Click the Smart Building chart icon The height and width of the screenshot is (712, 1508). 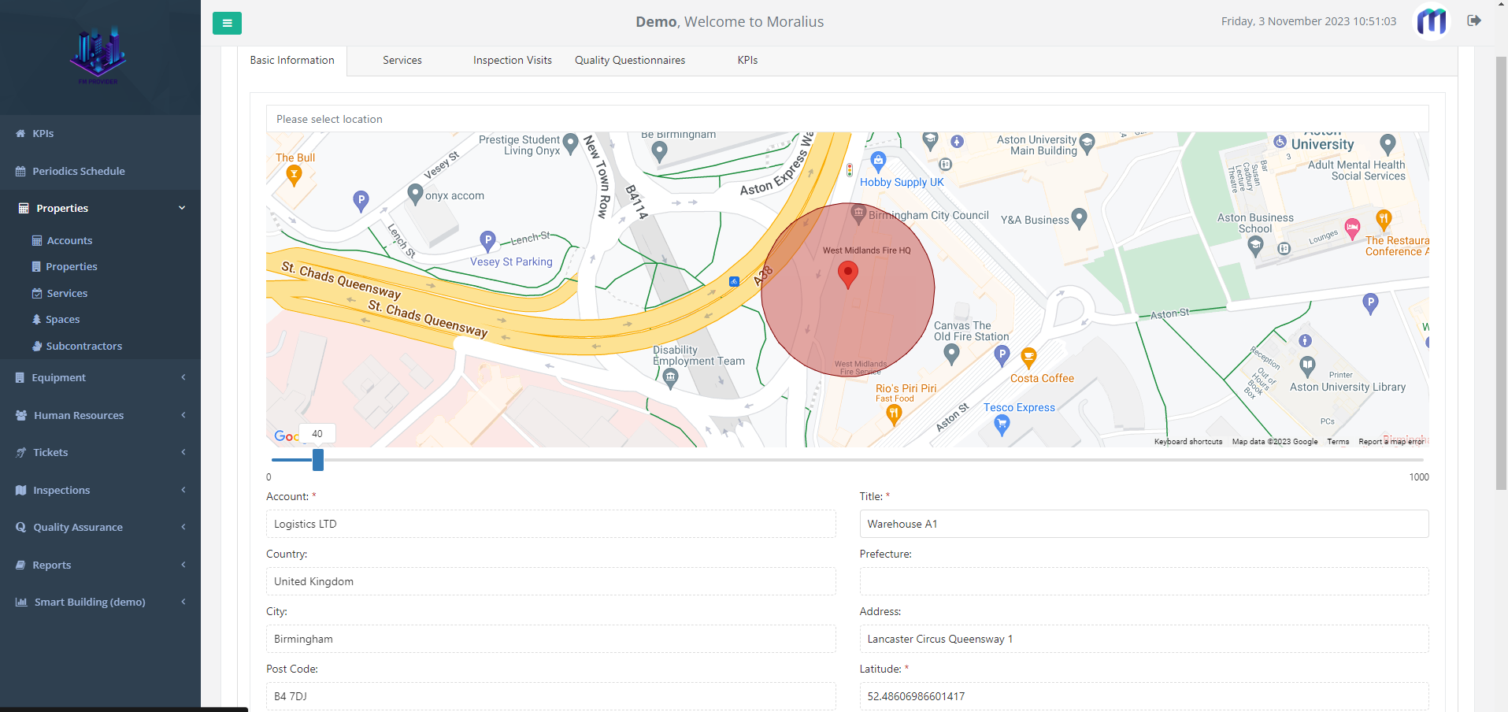tap(21, 603)
